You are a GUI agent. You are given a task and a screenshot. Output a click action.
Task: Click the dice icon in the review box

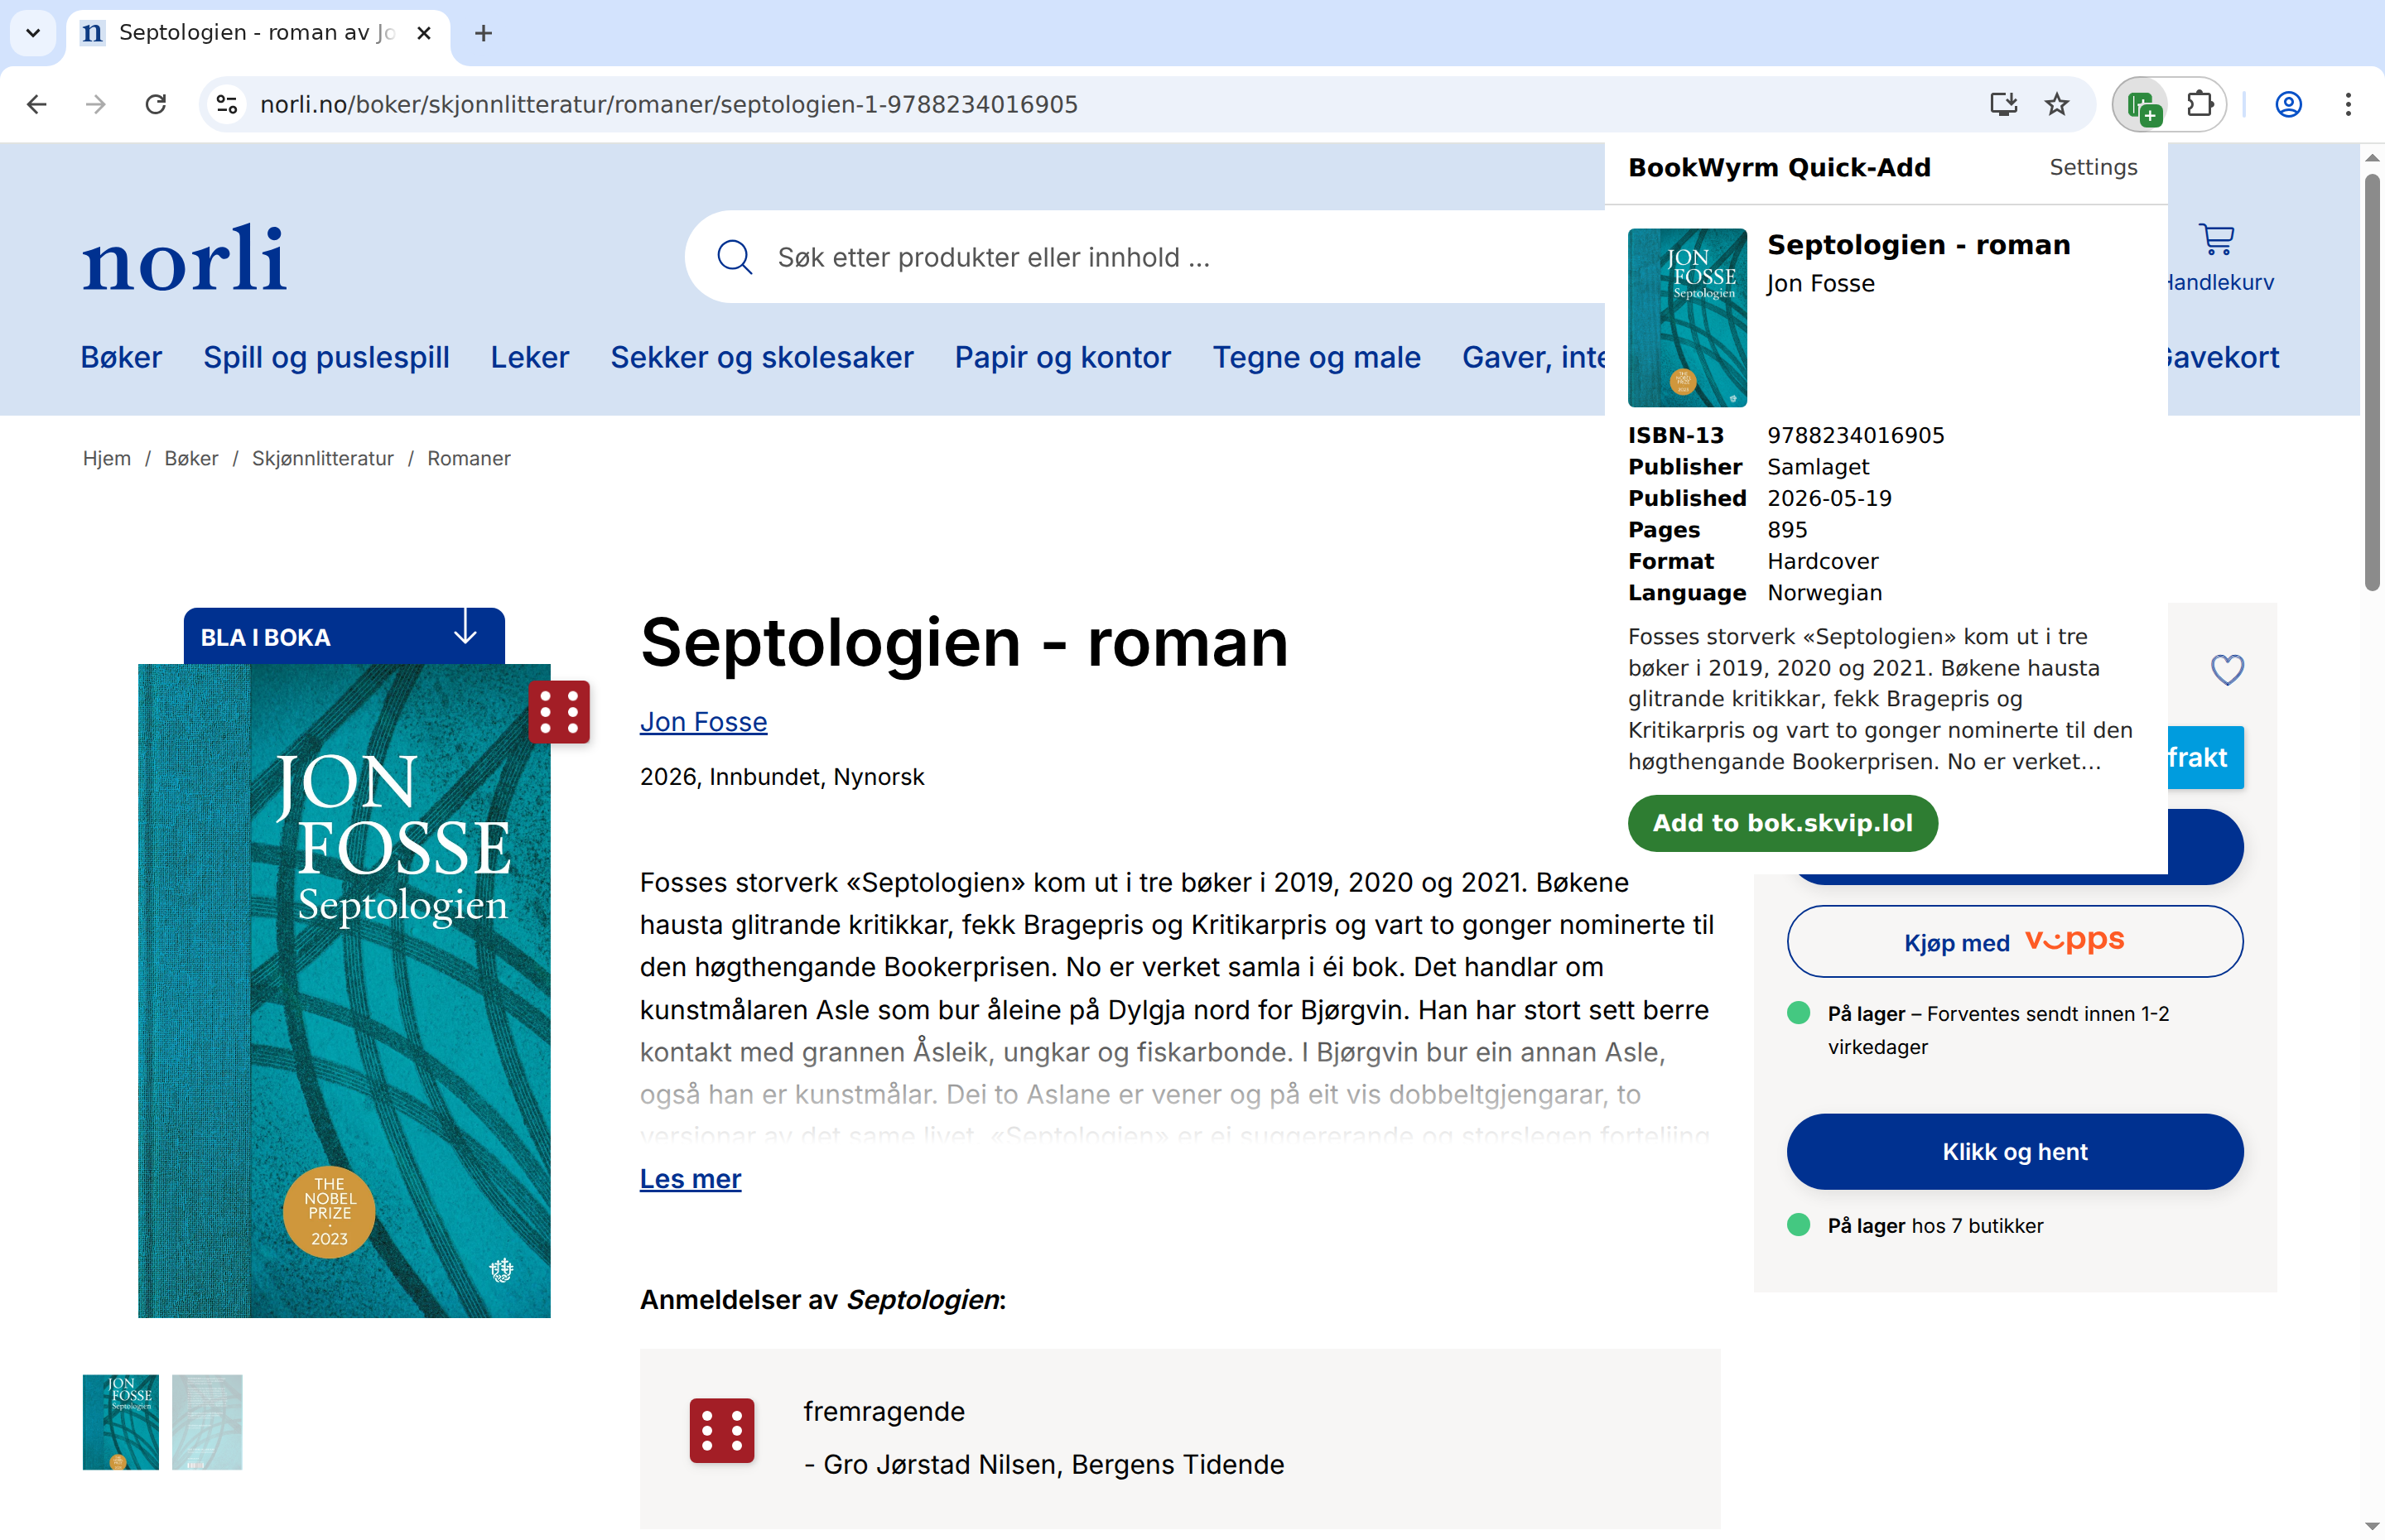coord(722,1431)
